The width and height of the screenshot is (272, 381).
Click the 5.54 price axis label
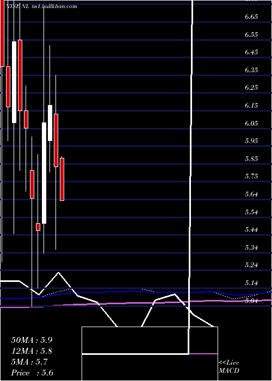tap(251, 212)
